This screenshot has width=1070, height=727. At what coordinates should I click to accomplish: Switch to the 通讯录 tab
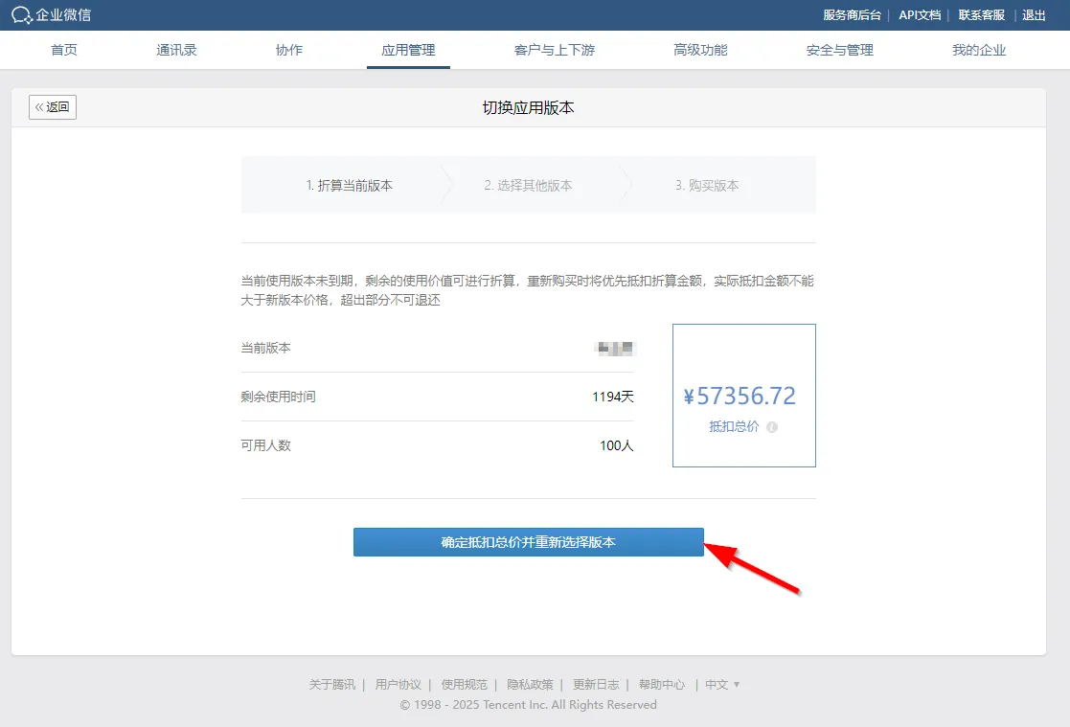click(176, 50)
